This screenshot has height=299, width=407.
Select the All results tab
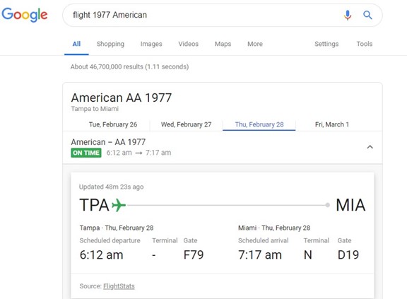click(x=76, y=44)
